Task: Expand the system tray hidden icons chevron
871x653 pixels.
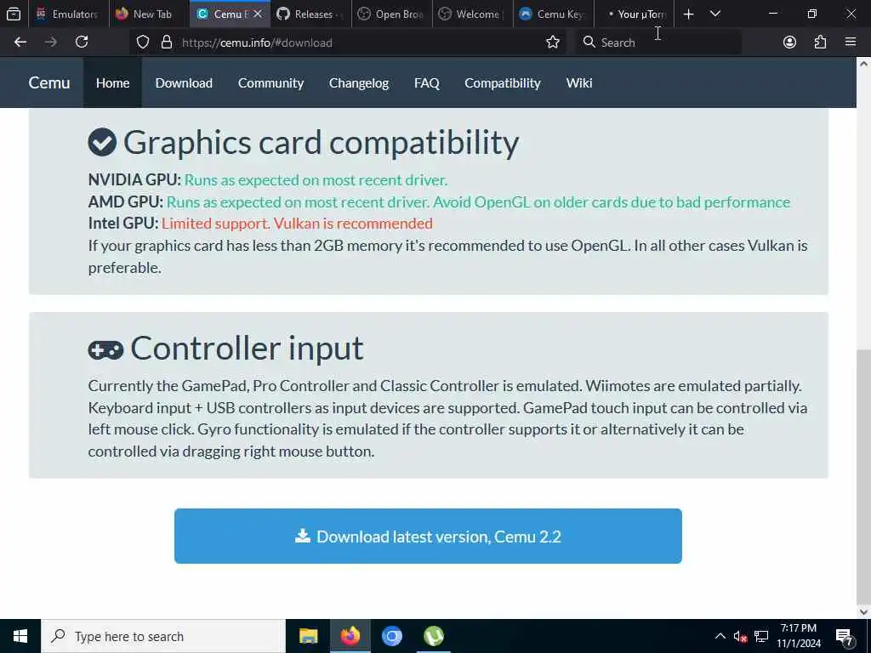Action: (720, 636)
